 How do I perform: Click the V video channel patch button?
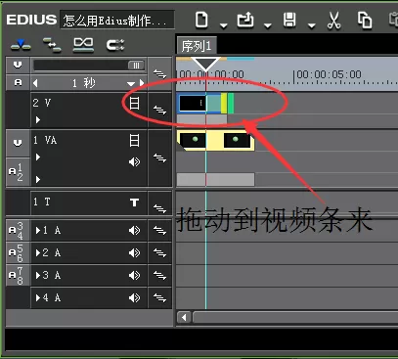point(18,65)
